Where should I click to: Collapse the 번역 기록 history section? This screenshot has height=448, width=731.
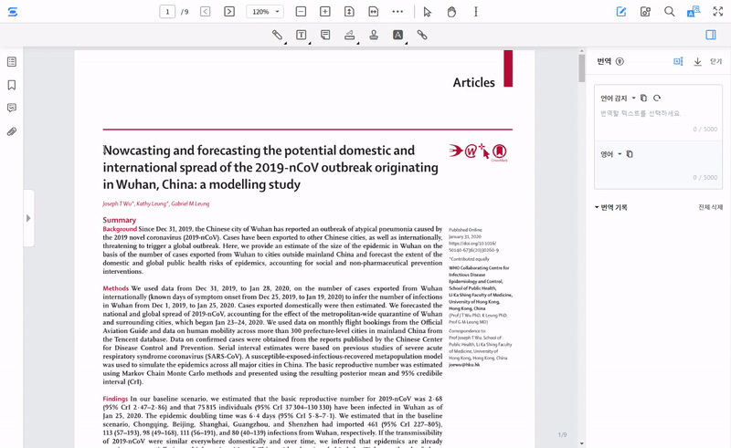pyautogui.click(x=610, y=207)
